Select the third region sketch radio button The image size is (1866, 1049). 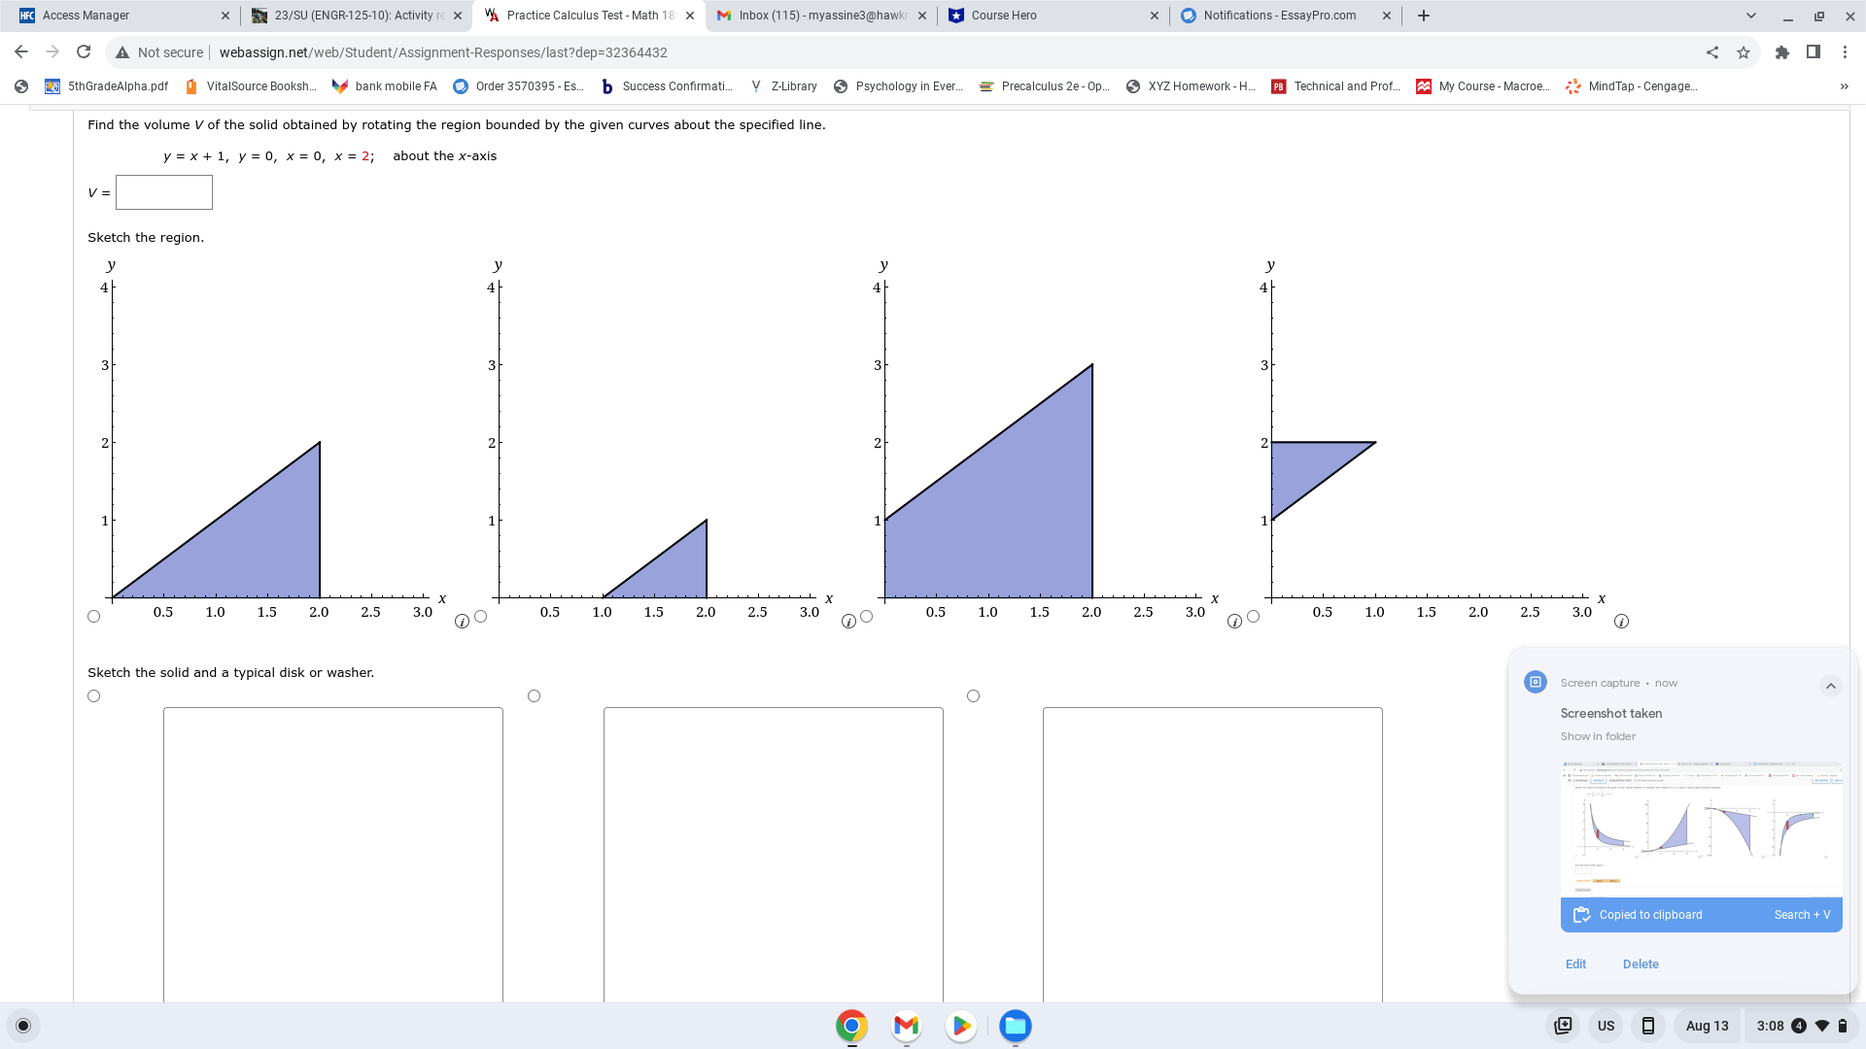[867, 617]
